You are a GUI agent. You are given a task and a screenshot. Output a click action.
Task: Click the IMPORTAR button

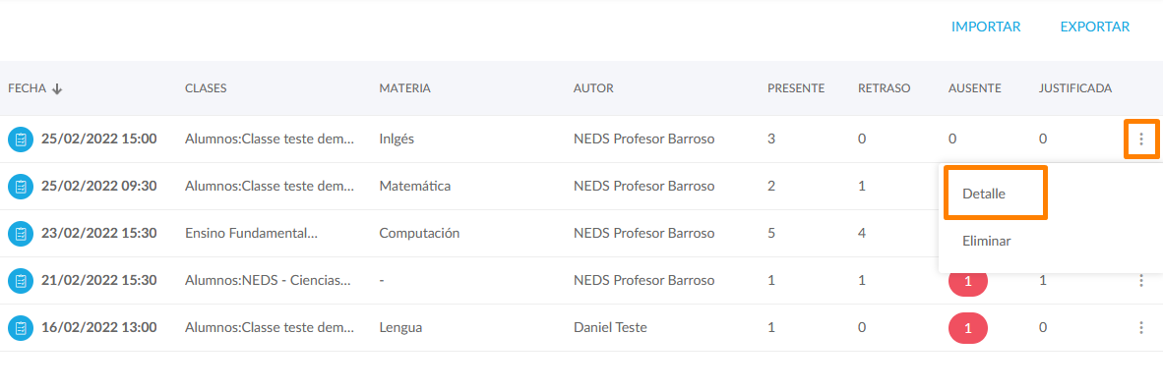coord(986,28)
